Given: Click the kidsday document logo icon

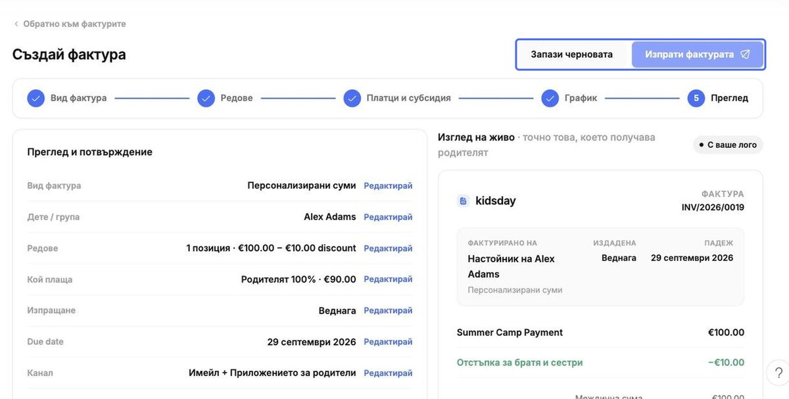Looking at the screenshot, I should [x=463, y=200].
